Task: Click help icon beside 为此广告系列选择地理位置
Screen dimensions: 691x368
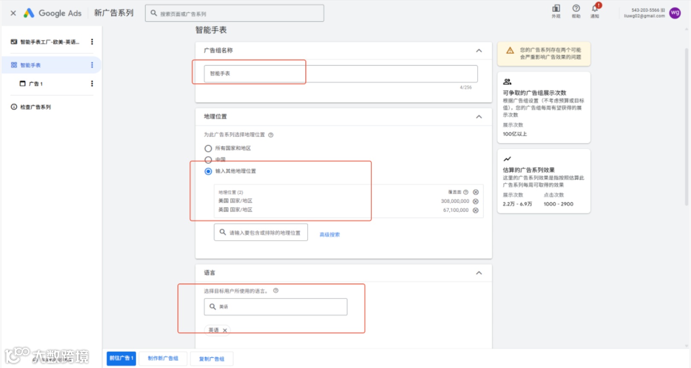Action: coord(271,135)
